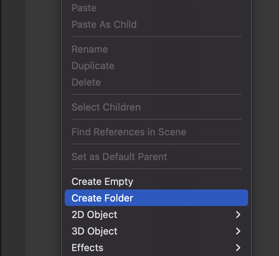
Task: Click the panel area right of the menu
Action: [265, 128]
